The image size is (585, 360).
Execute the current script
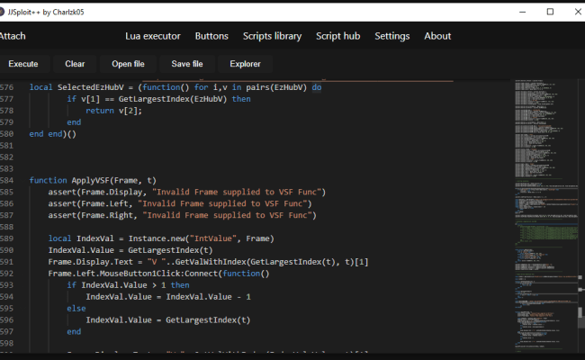point(23,64)
